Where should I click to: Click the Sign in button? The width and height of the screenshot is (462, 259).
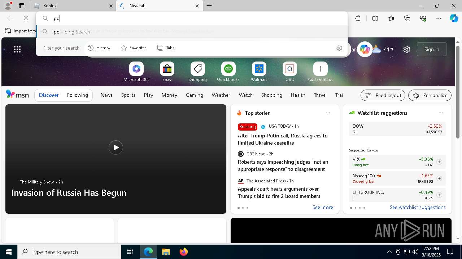432,49
